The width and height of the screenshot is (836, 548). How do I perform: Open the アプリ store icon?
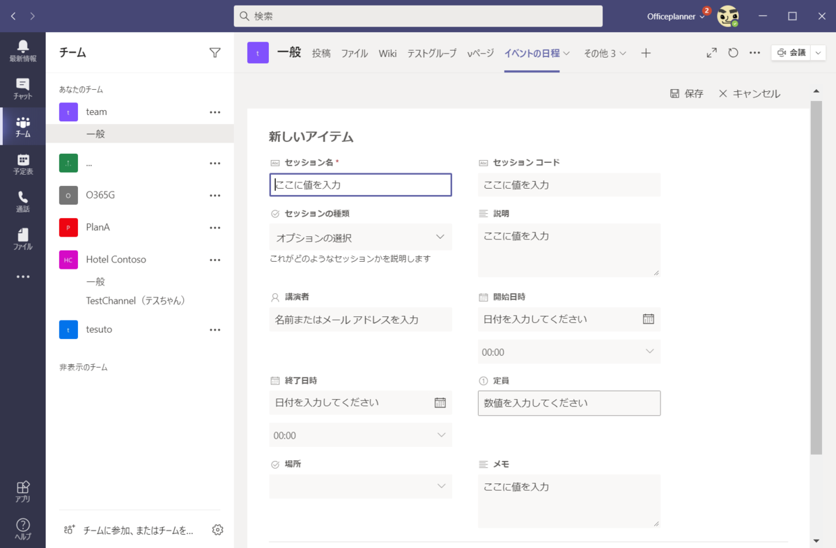click(23, 491)
